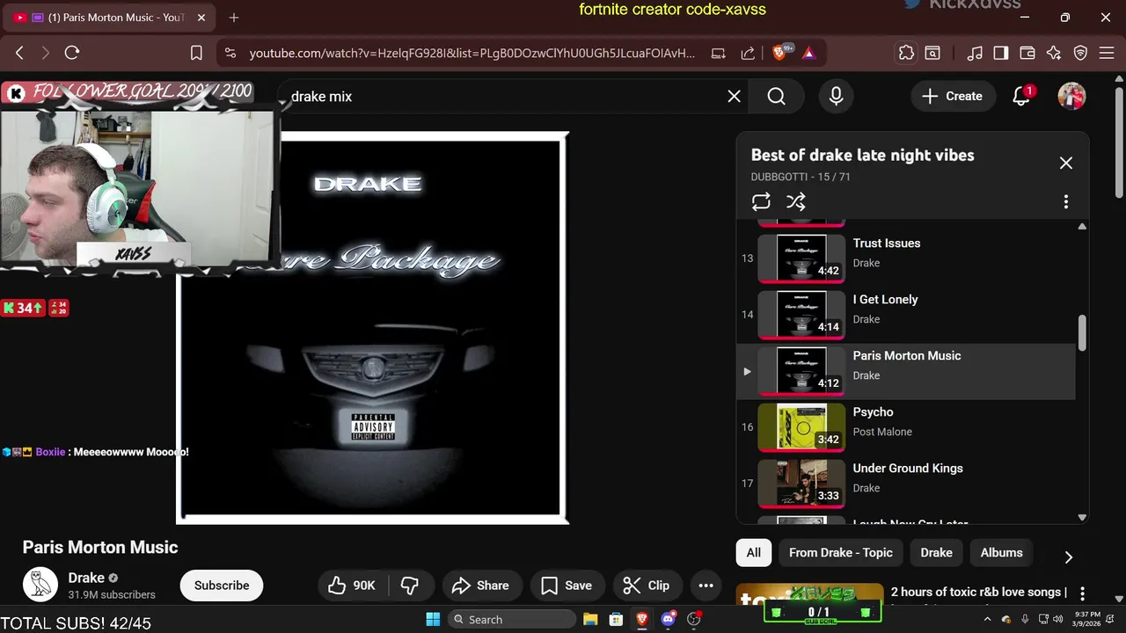Click the playlist scroll down arrow
This screenshot has width=1126, height=633.
click(x=1082, y=518)
